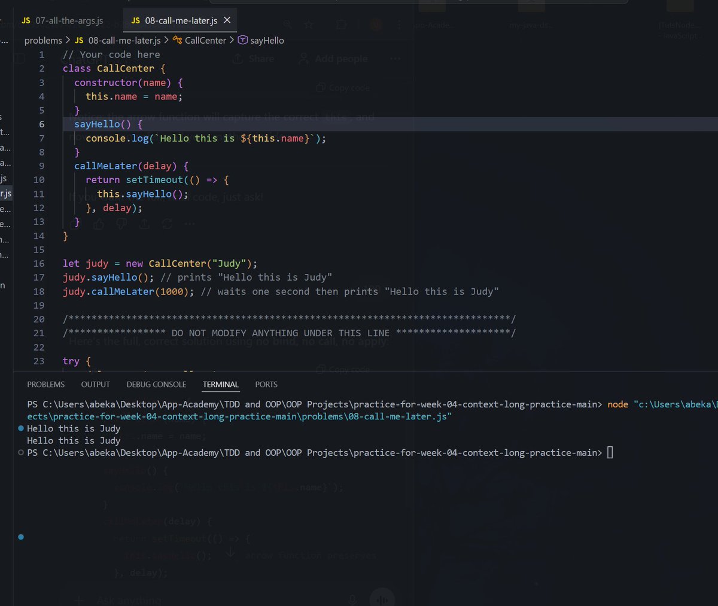Click the hollow circle marker beside the last prompt

[21, 453]
